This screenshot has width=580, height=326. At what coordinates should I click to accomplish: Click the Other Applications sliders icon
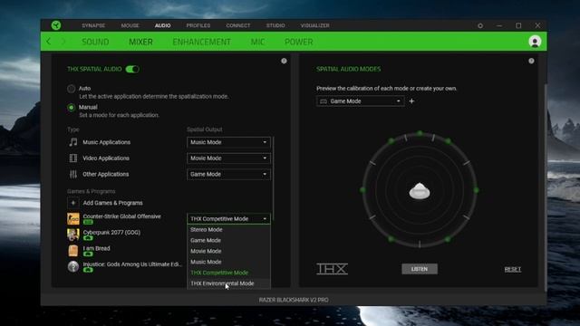pyautogui.click(x=72, y=174)
